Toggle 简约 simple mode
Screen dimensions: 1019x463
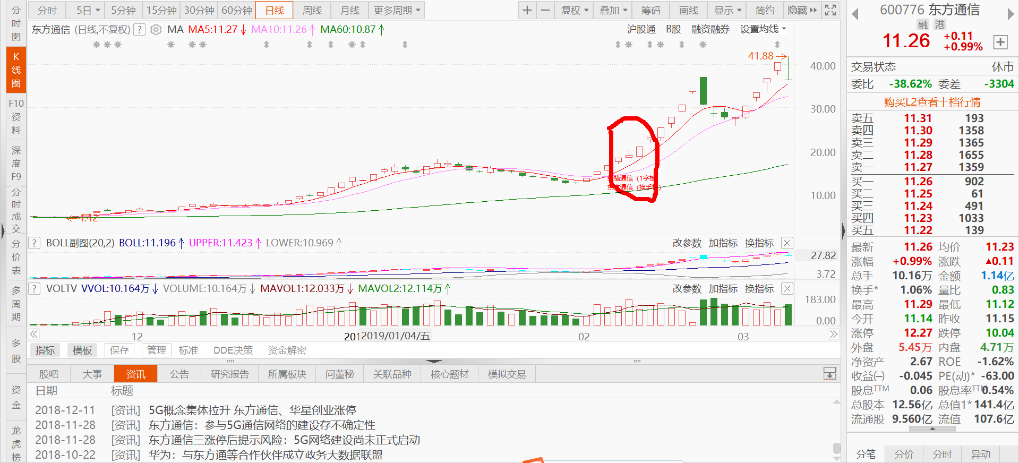coord(765,10)
